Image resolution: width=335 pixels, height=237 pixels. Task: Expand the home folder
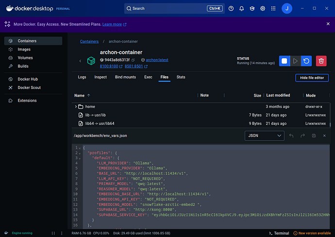pos(76,106)
